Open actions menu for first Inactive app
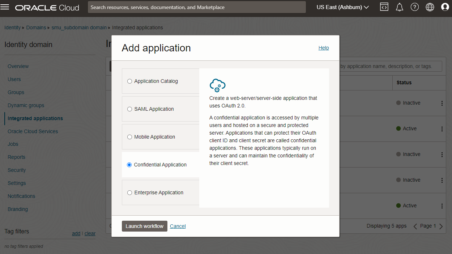452x254 pixels. pyautogui.click(x=442, y=103)
